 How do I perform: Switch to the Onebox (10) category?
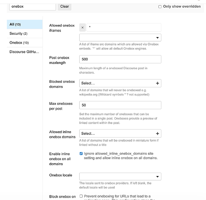(x=25, y=43)
